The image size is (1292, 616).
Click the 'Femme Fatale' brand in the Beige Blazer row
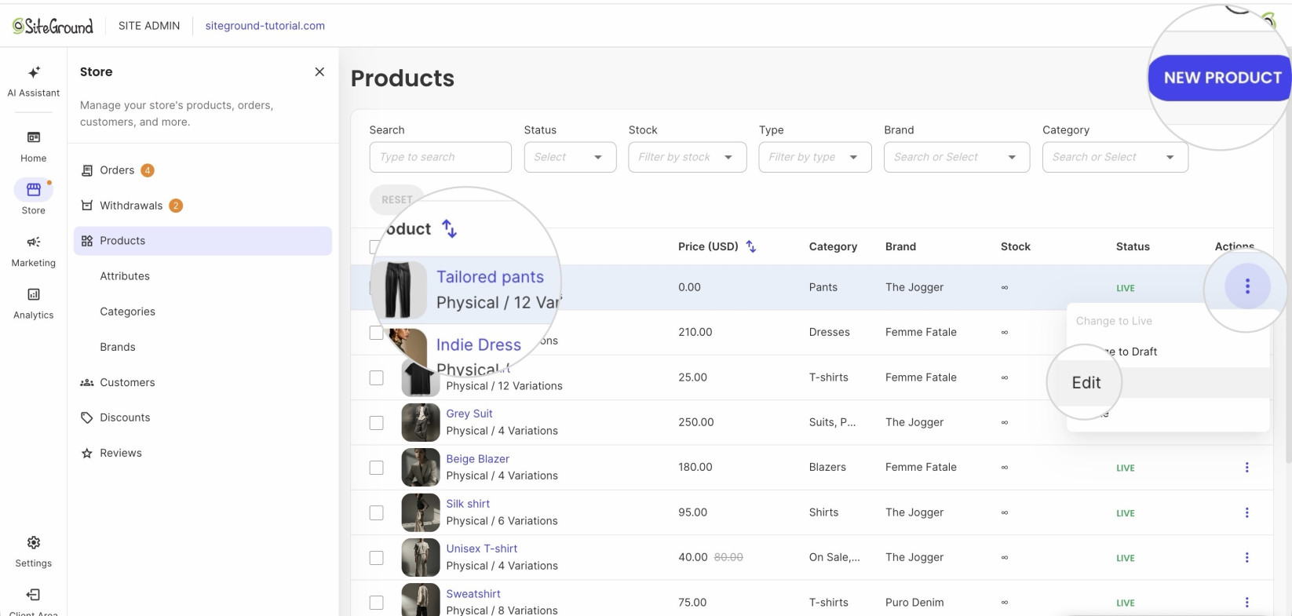[921, 467]
